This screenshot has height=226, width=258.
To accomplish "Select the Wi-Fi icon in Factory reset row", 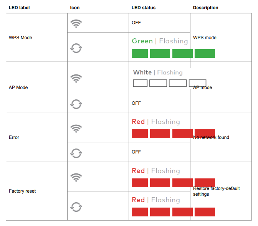I will [76, 177].
